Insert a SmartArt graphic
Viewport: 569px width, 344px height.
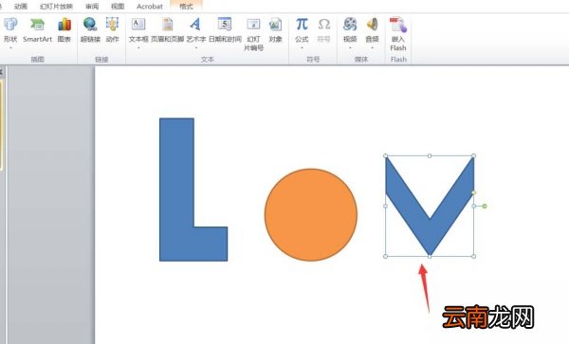click(x=37, y=30)
